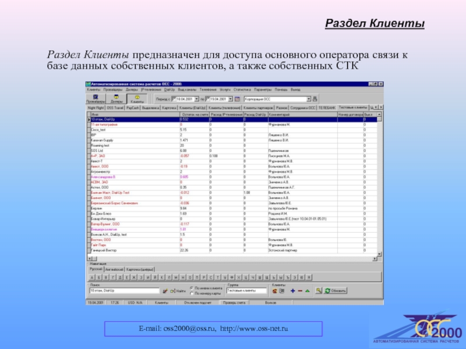Switch to the PayCash tab
This screenshot has width=466, height=349.
tap(132, 108)
